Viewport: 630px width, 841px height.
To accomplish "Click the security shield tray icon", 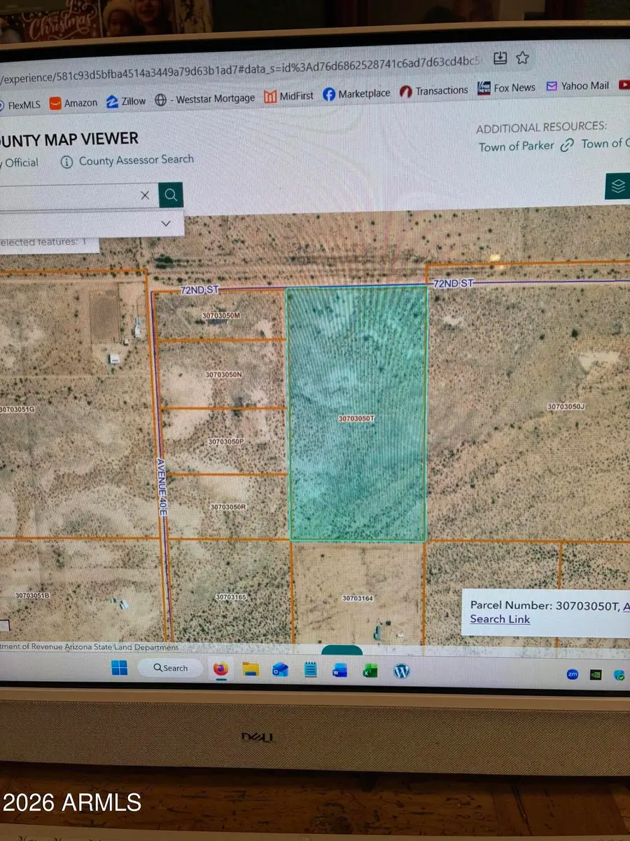I will tap(619, 676).
